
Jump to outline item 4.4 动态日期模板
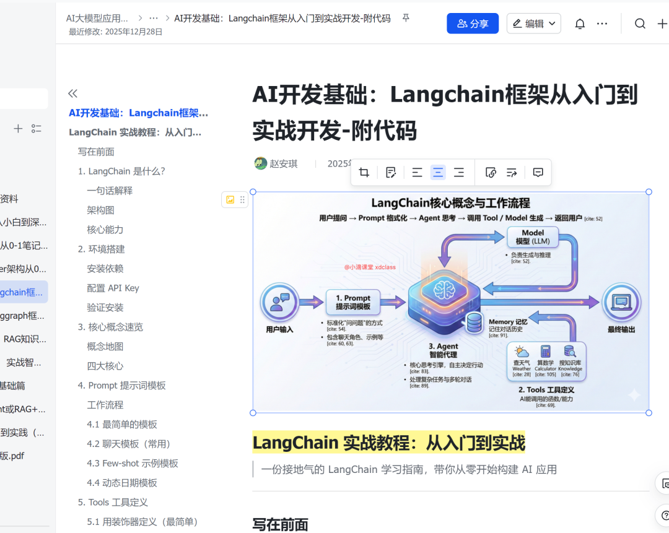click(x=122, y=483)
